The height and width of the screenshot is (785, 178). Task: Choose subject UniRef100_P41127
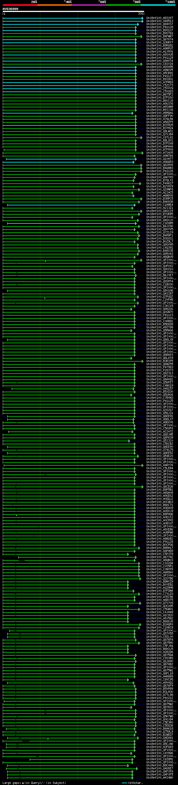pos(160,76)
